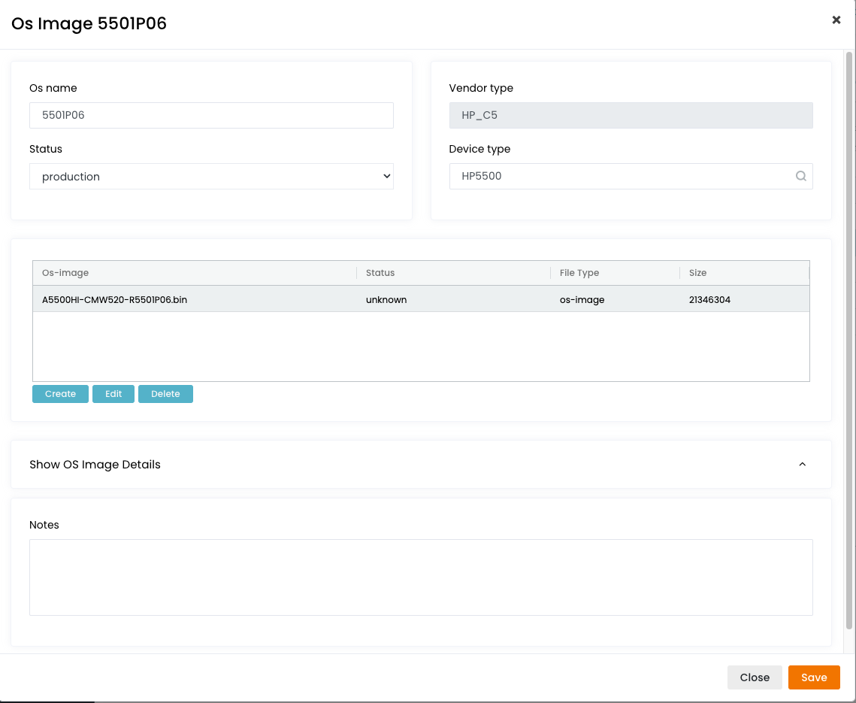Sort by Status column header
Image resolution: width=856 pixels, height=703 pixels.
click(453, 273)
